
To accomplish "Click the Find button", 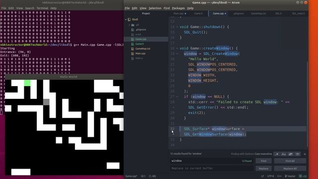I will [x=263, y=161].
